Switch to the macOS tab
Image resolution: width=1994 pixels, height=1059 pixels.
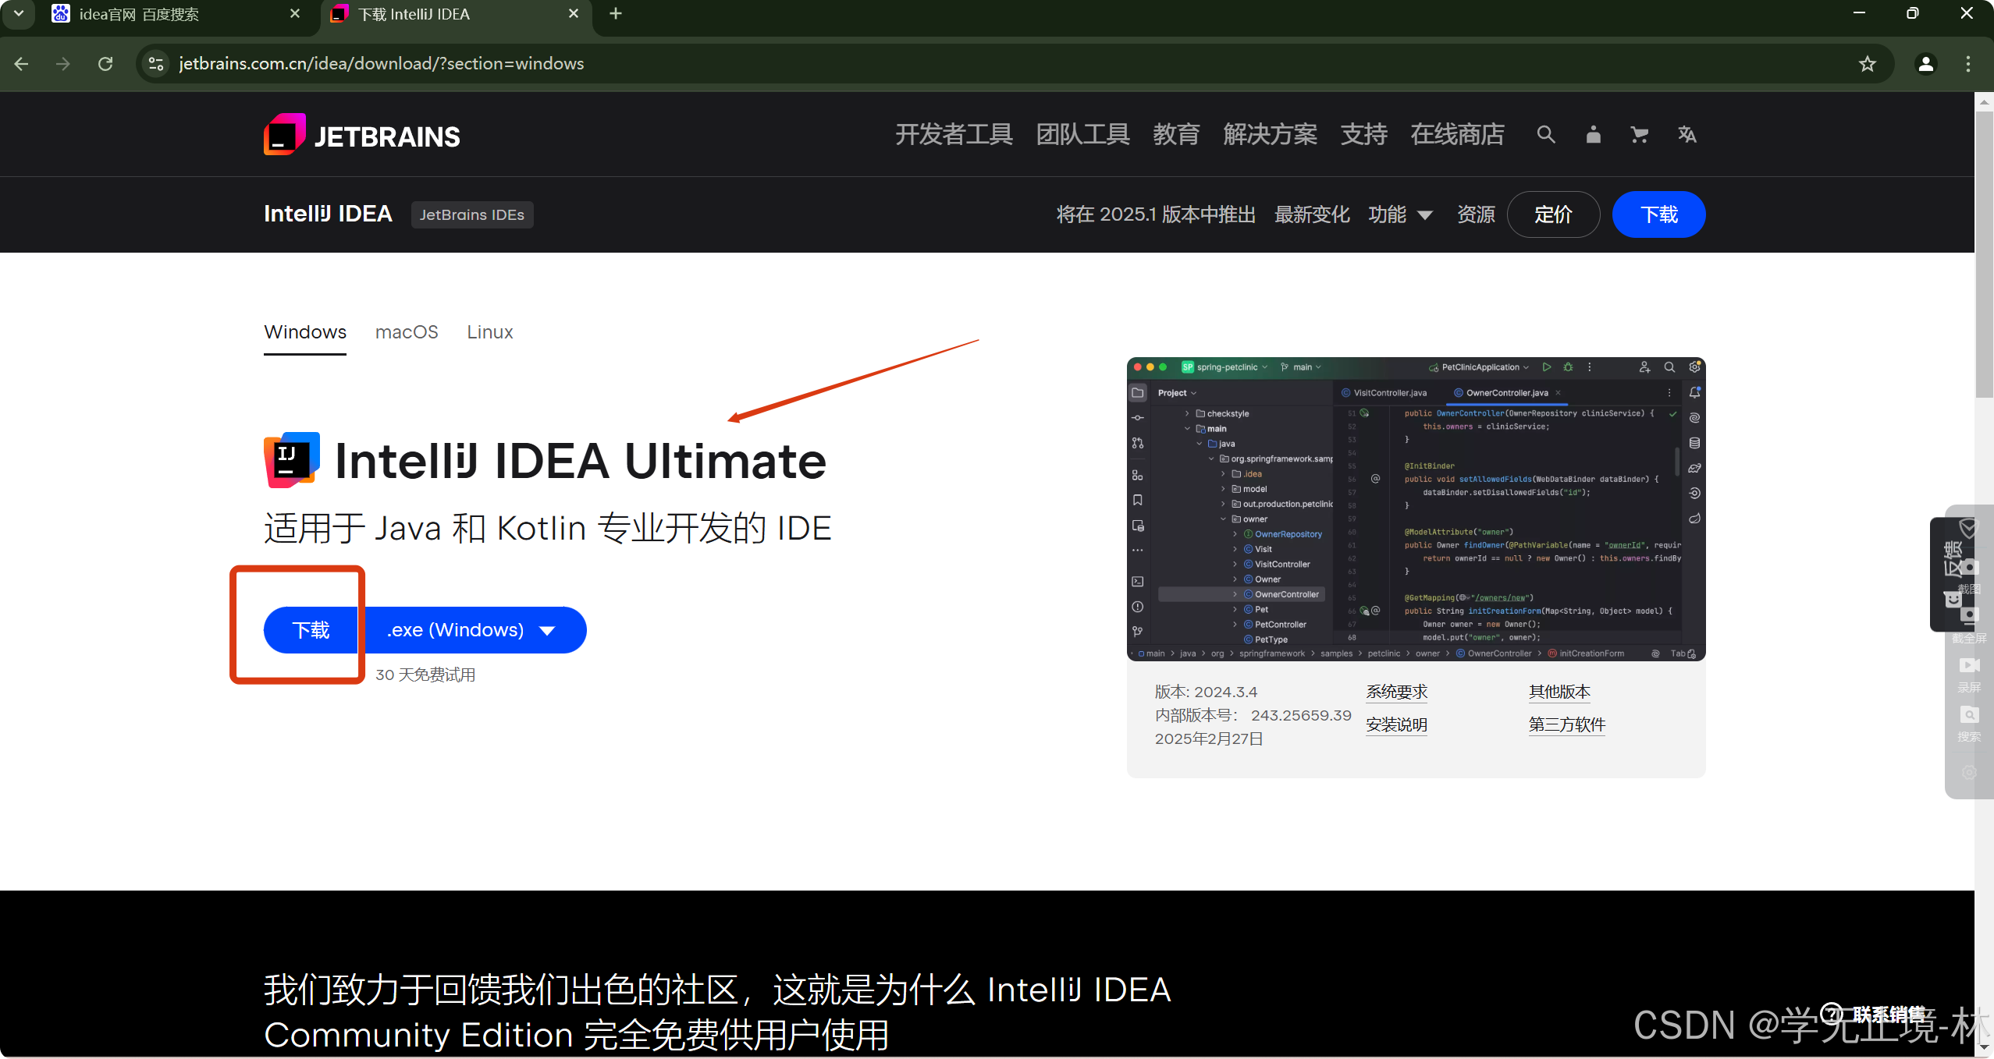[407, 332]
